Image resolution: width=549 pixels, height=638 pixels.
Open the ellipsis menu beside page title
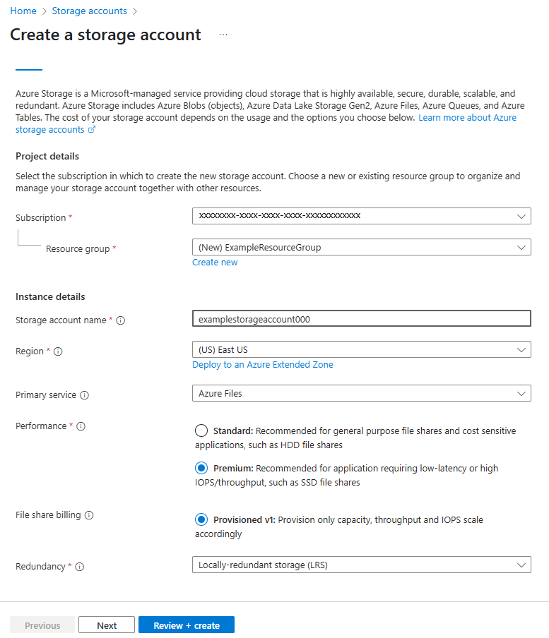[223, 35]
